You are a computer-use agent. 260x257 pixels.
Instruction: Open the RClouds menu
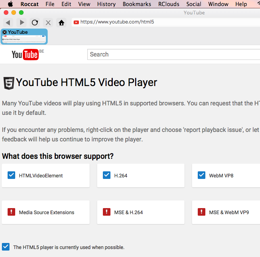click(x=169, y=4)
